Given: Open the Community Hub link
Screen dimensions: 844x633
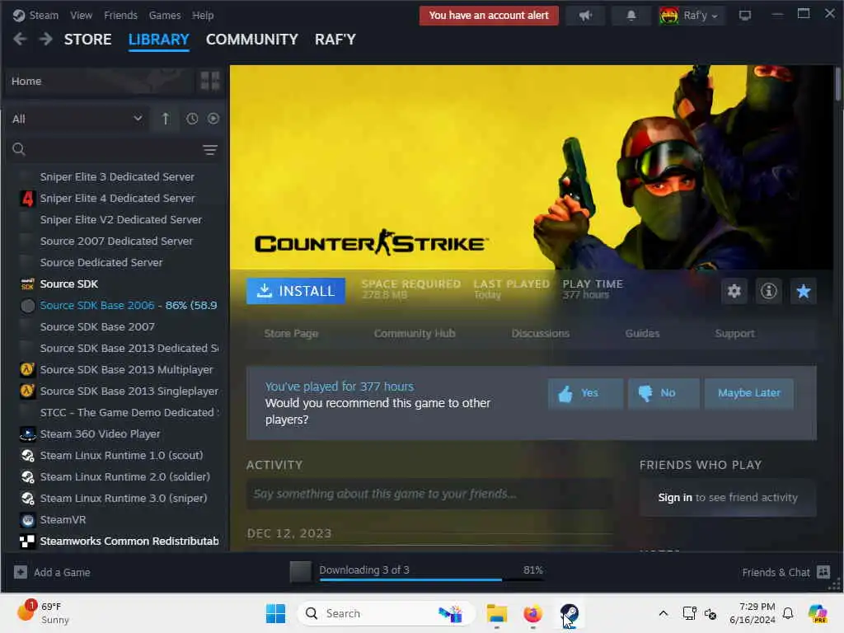Looking at the screenshot, I should click(x=415, y=334).
